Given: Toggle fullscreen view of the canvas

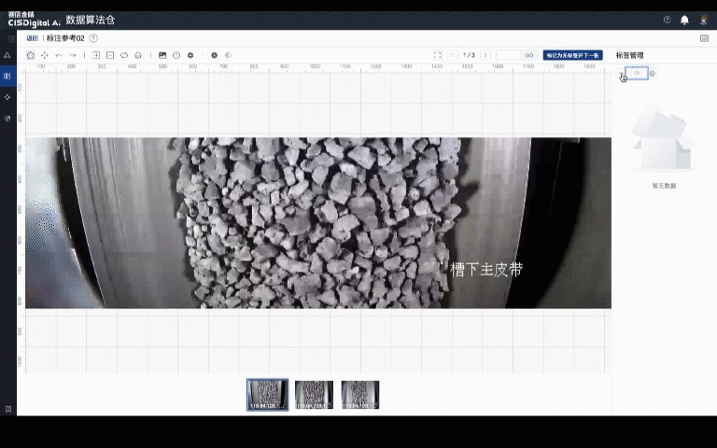Looking at the screenshot, I should click(438, 55).
